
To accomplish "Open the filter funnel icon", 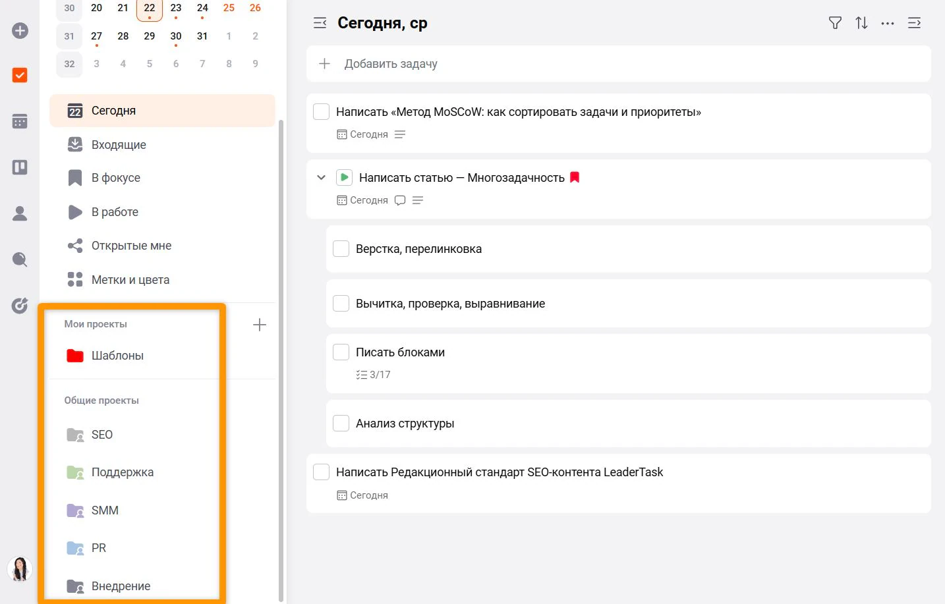I will point(835,23).
